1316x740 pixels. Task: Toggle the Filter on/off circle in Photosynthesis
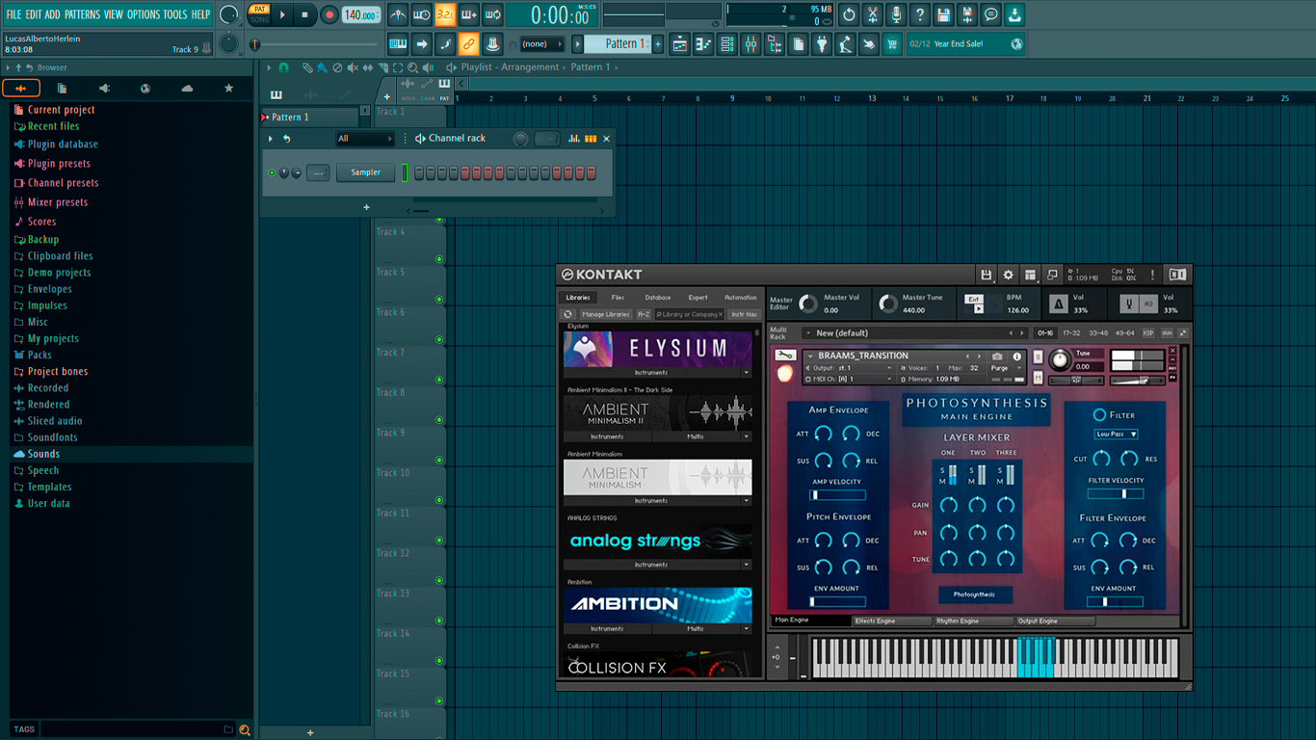[1099, 415]
